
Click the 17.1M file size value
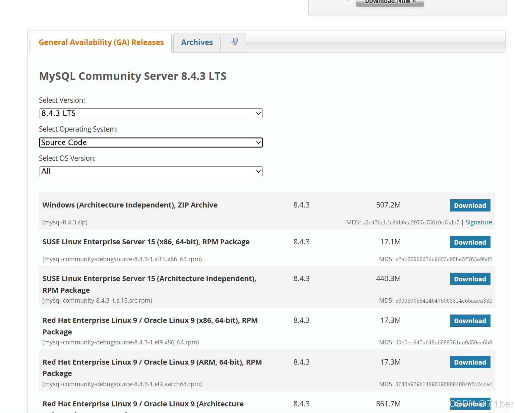[390, 242]
